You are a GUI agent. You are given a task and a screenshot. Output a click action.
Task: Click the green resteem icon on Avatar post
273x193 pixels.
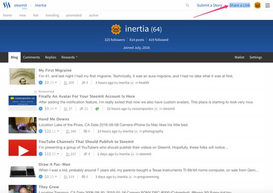[97, 109]
